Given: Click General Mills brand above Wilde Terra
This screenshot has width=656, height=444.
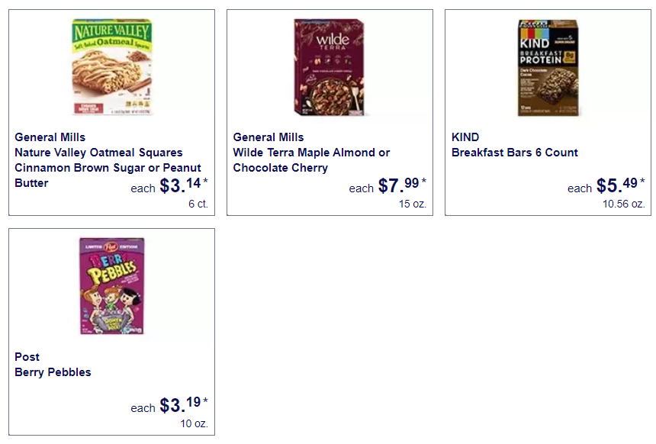Looking at the screenshot, I should point(269,137).
